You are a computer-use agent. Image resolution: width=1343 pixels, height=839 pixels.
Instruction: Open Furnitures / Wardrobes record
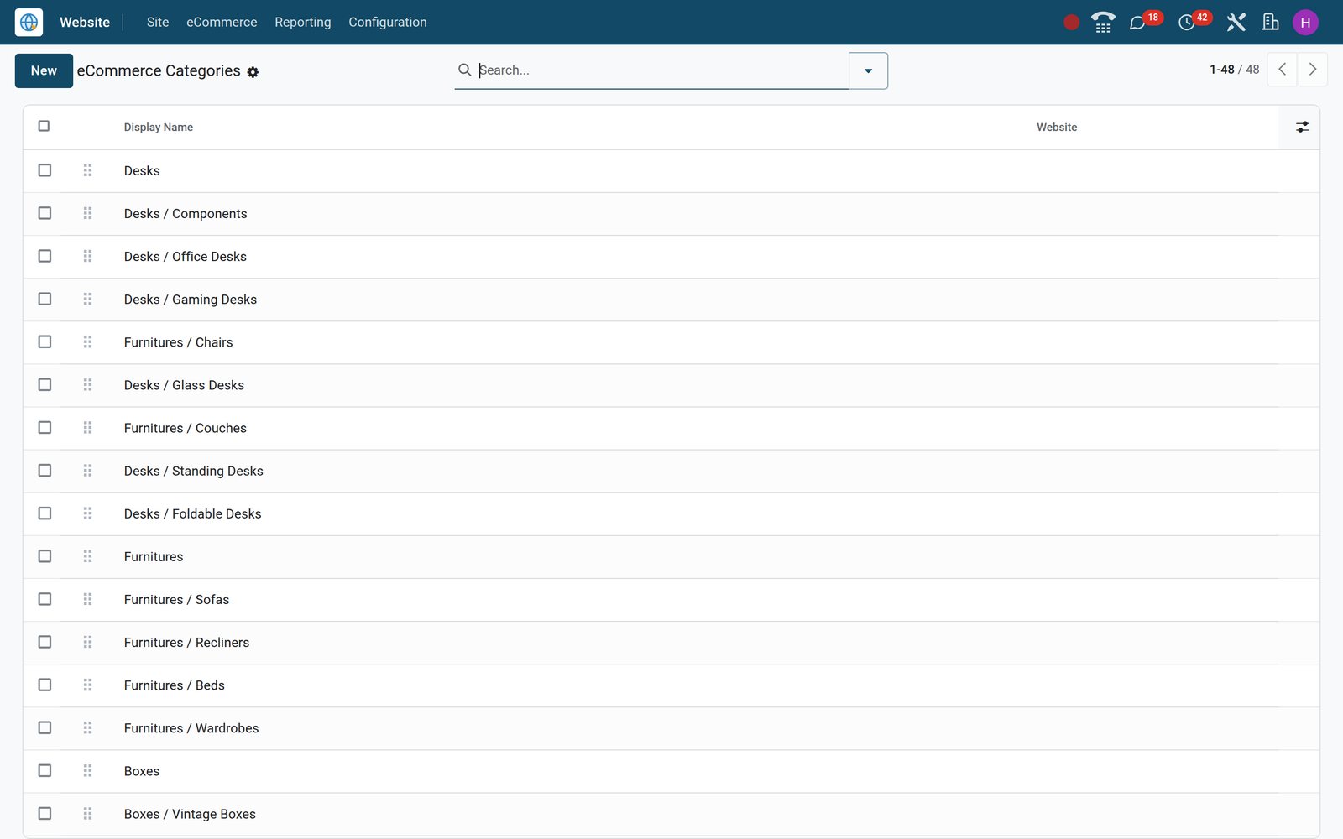pyautogui.click(x=191, y=728)
